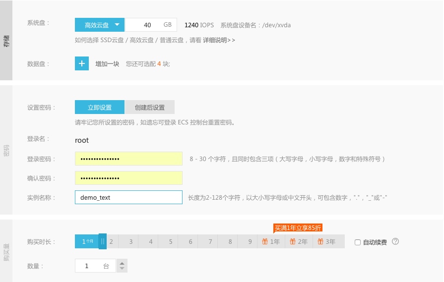Image resolution: width=444 pixels, height=282 pixels.
Task: Select 创建后设置 password option
Action: point(149,108)
